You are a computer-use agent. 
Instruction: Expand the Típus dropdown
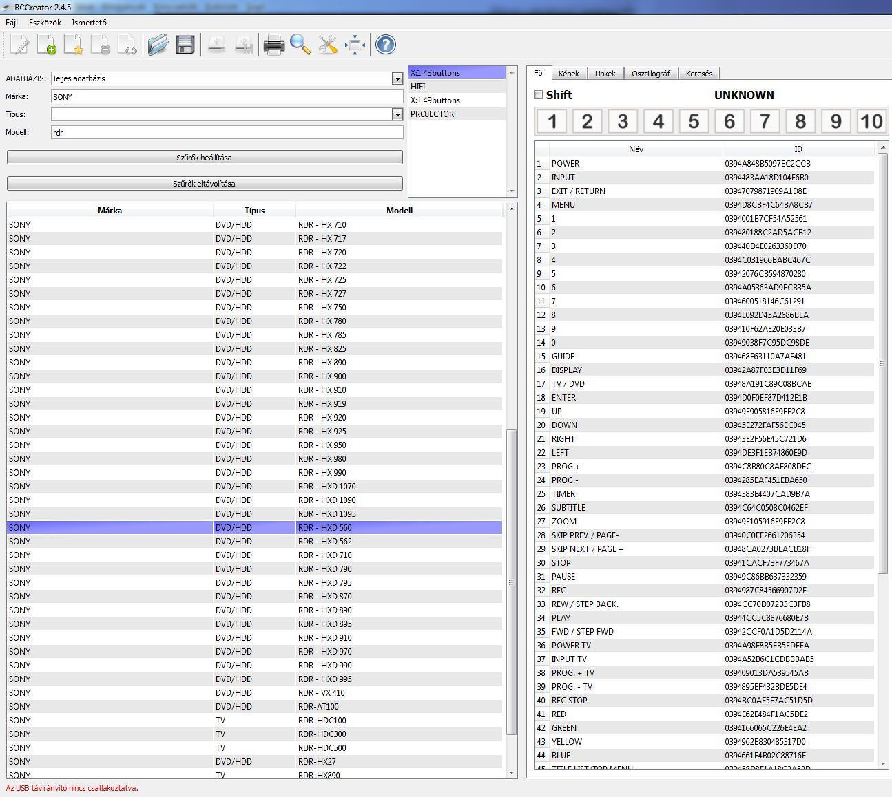[397, 114]
